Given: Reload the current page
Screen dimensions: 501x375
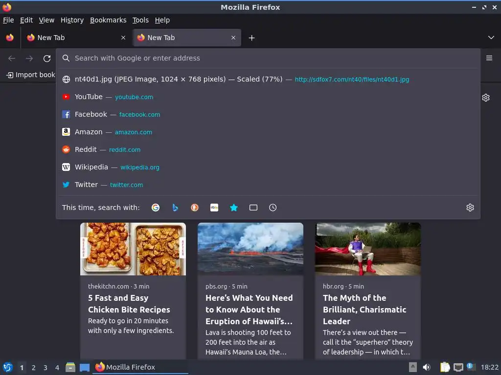Looking at the screenshot, I should click(x=47, y=59).
